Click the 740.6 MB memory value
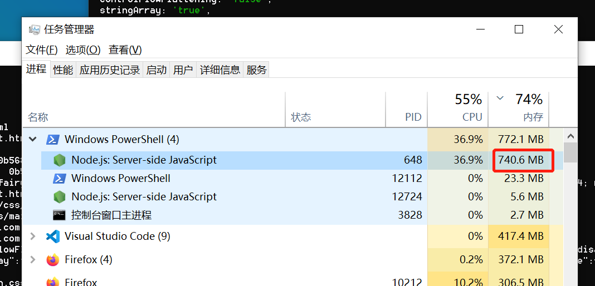This screenshot has height=286, width=595. coord(521,160)
